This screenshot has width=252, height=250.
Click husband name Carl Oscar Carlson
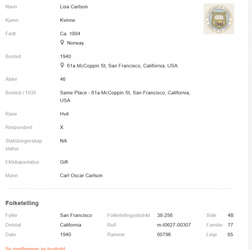tap(81, 175)
